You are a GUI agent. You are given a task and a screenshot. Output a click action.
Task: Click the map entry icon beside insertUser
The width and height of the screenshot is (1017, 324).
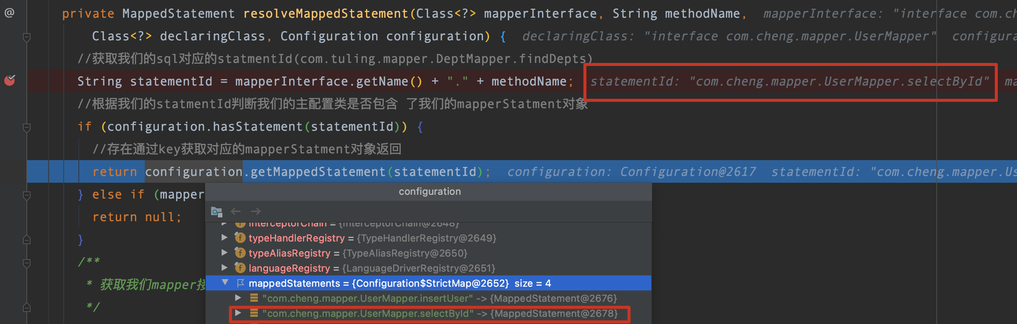pos(254,298)
